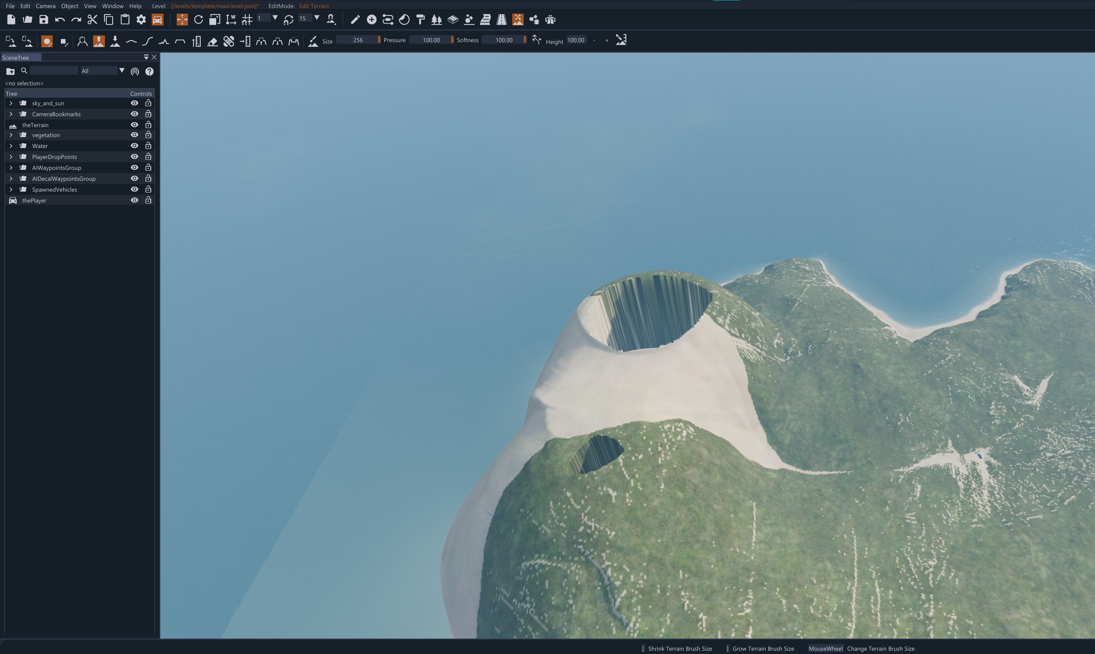Hide the Water group

click(134, 146)
